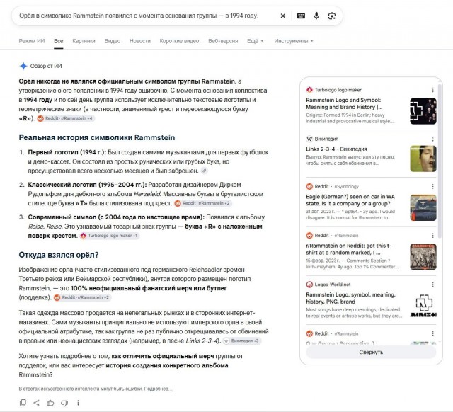Screen dimensions: 453x412
Task: Click Rammstein t-shirt thumbnail
Action: [423, 257]
